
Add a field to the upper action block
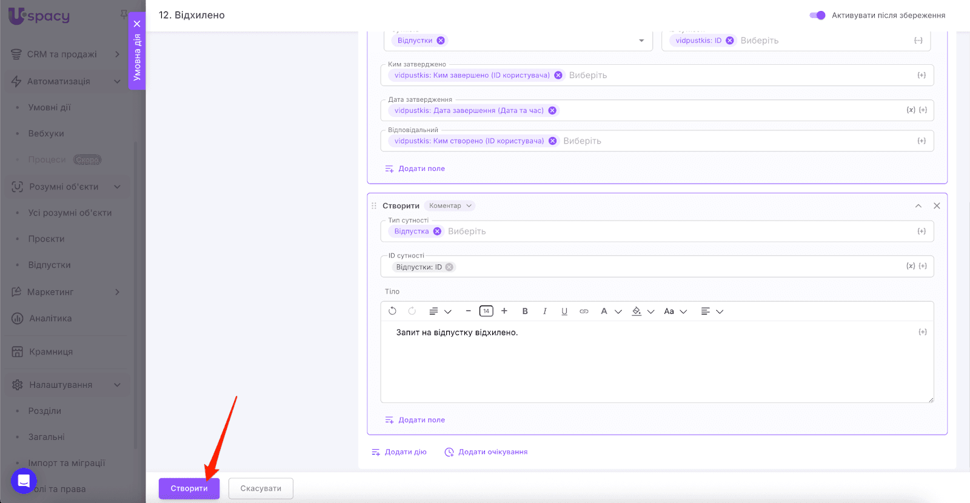(x=415, y=169)
